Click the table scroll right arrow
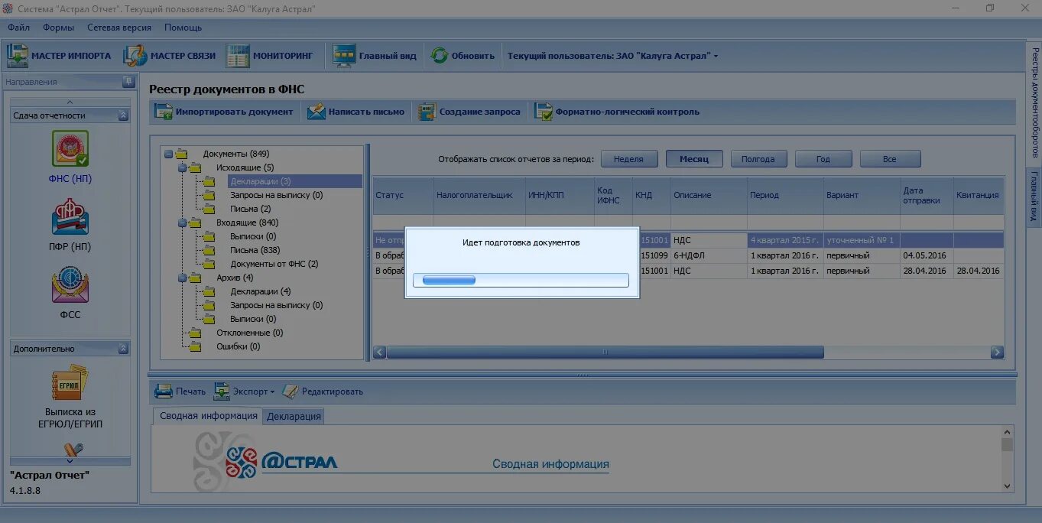 997,352
